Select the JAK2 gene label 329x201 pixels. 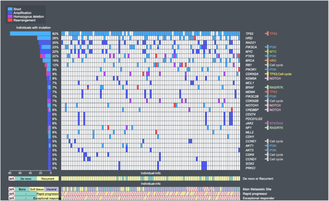click(249, 124)
